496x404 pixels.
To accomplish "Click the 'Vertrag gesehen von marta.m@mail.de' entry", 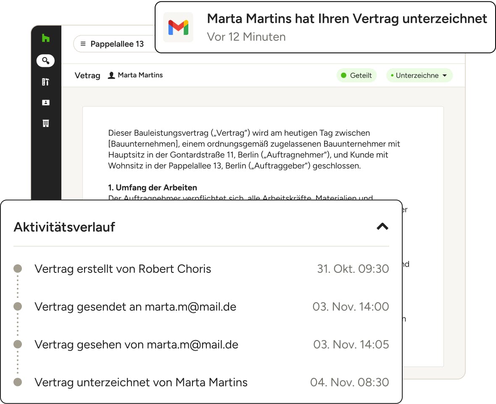I will (136, 345).
